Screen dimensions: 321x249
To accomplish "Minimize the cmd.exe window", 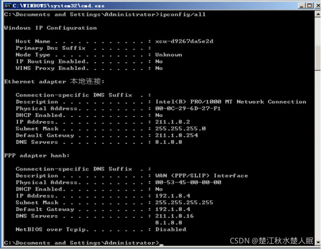I will [x=302, y=6].
